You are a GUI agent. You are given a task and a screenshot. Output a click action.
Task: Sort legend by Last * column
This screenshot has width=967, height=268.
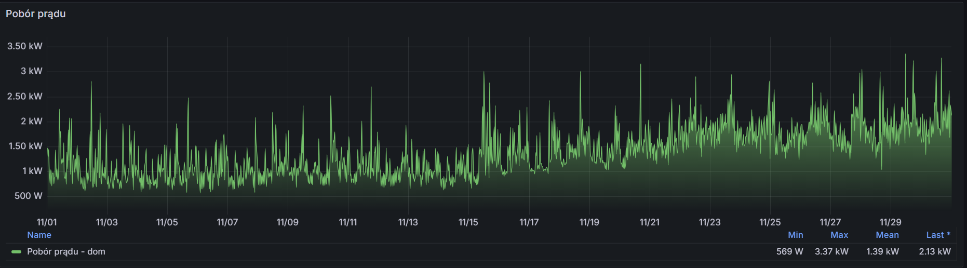tap(938, 235)
